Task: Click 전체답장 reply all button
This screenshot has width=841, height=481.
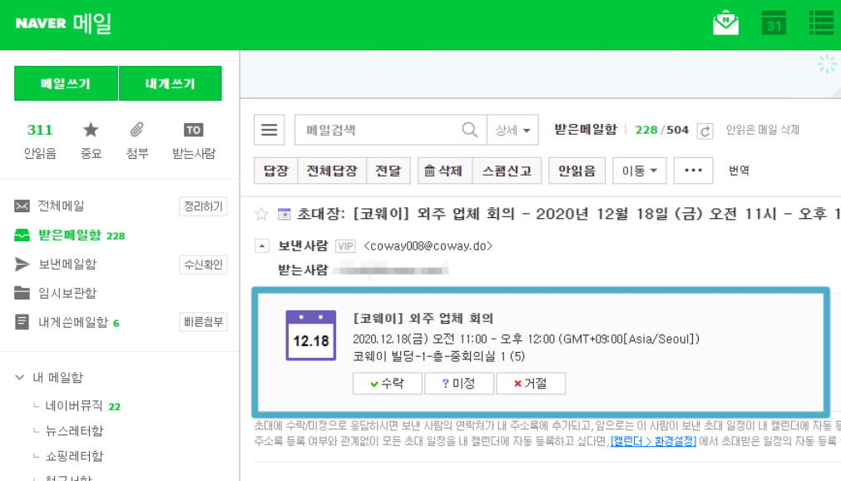Action: coord(332,171)
